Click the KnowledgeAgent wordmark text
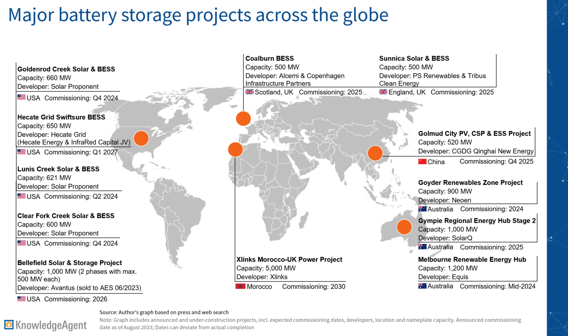This screenshot has height=336, width=568. coord(51,325)
